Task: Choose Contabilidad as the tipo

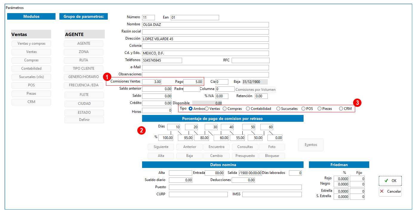Action: (248, 109)
